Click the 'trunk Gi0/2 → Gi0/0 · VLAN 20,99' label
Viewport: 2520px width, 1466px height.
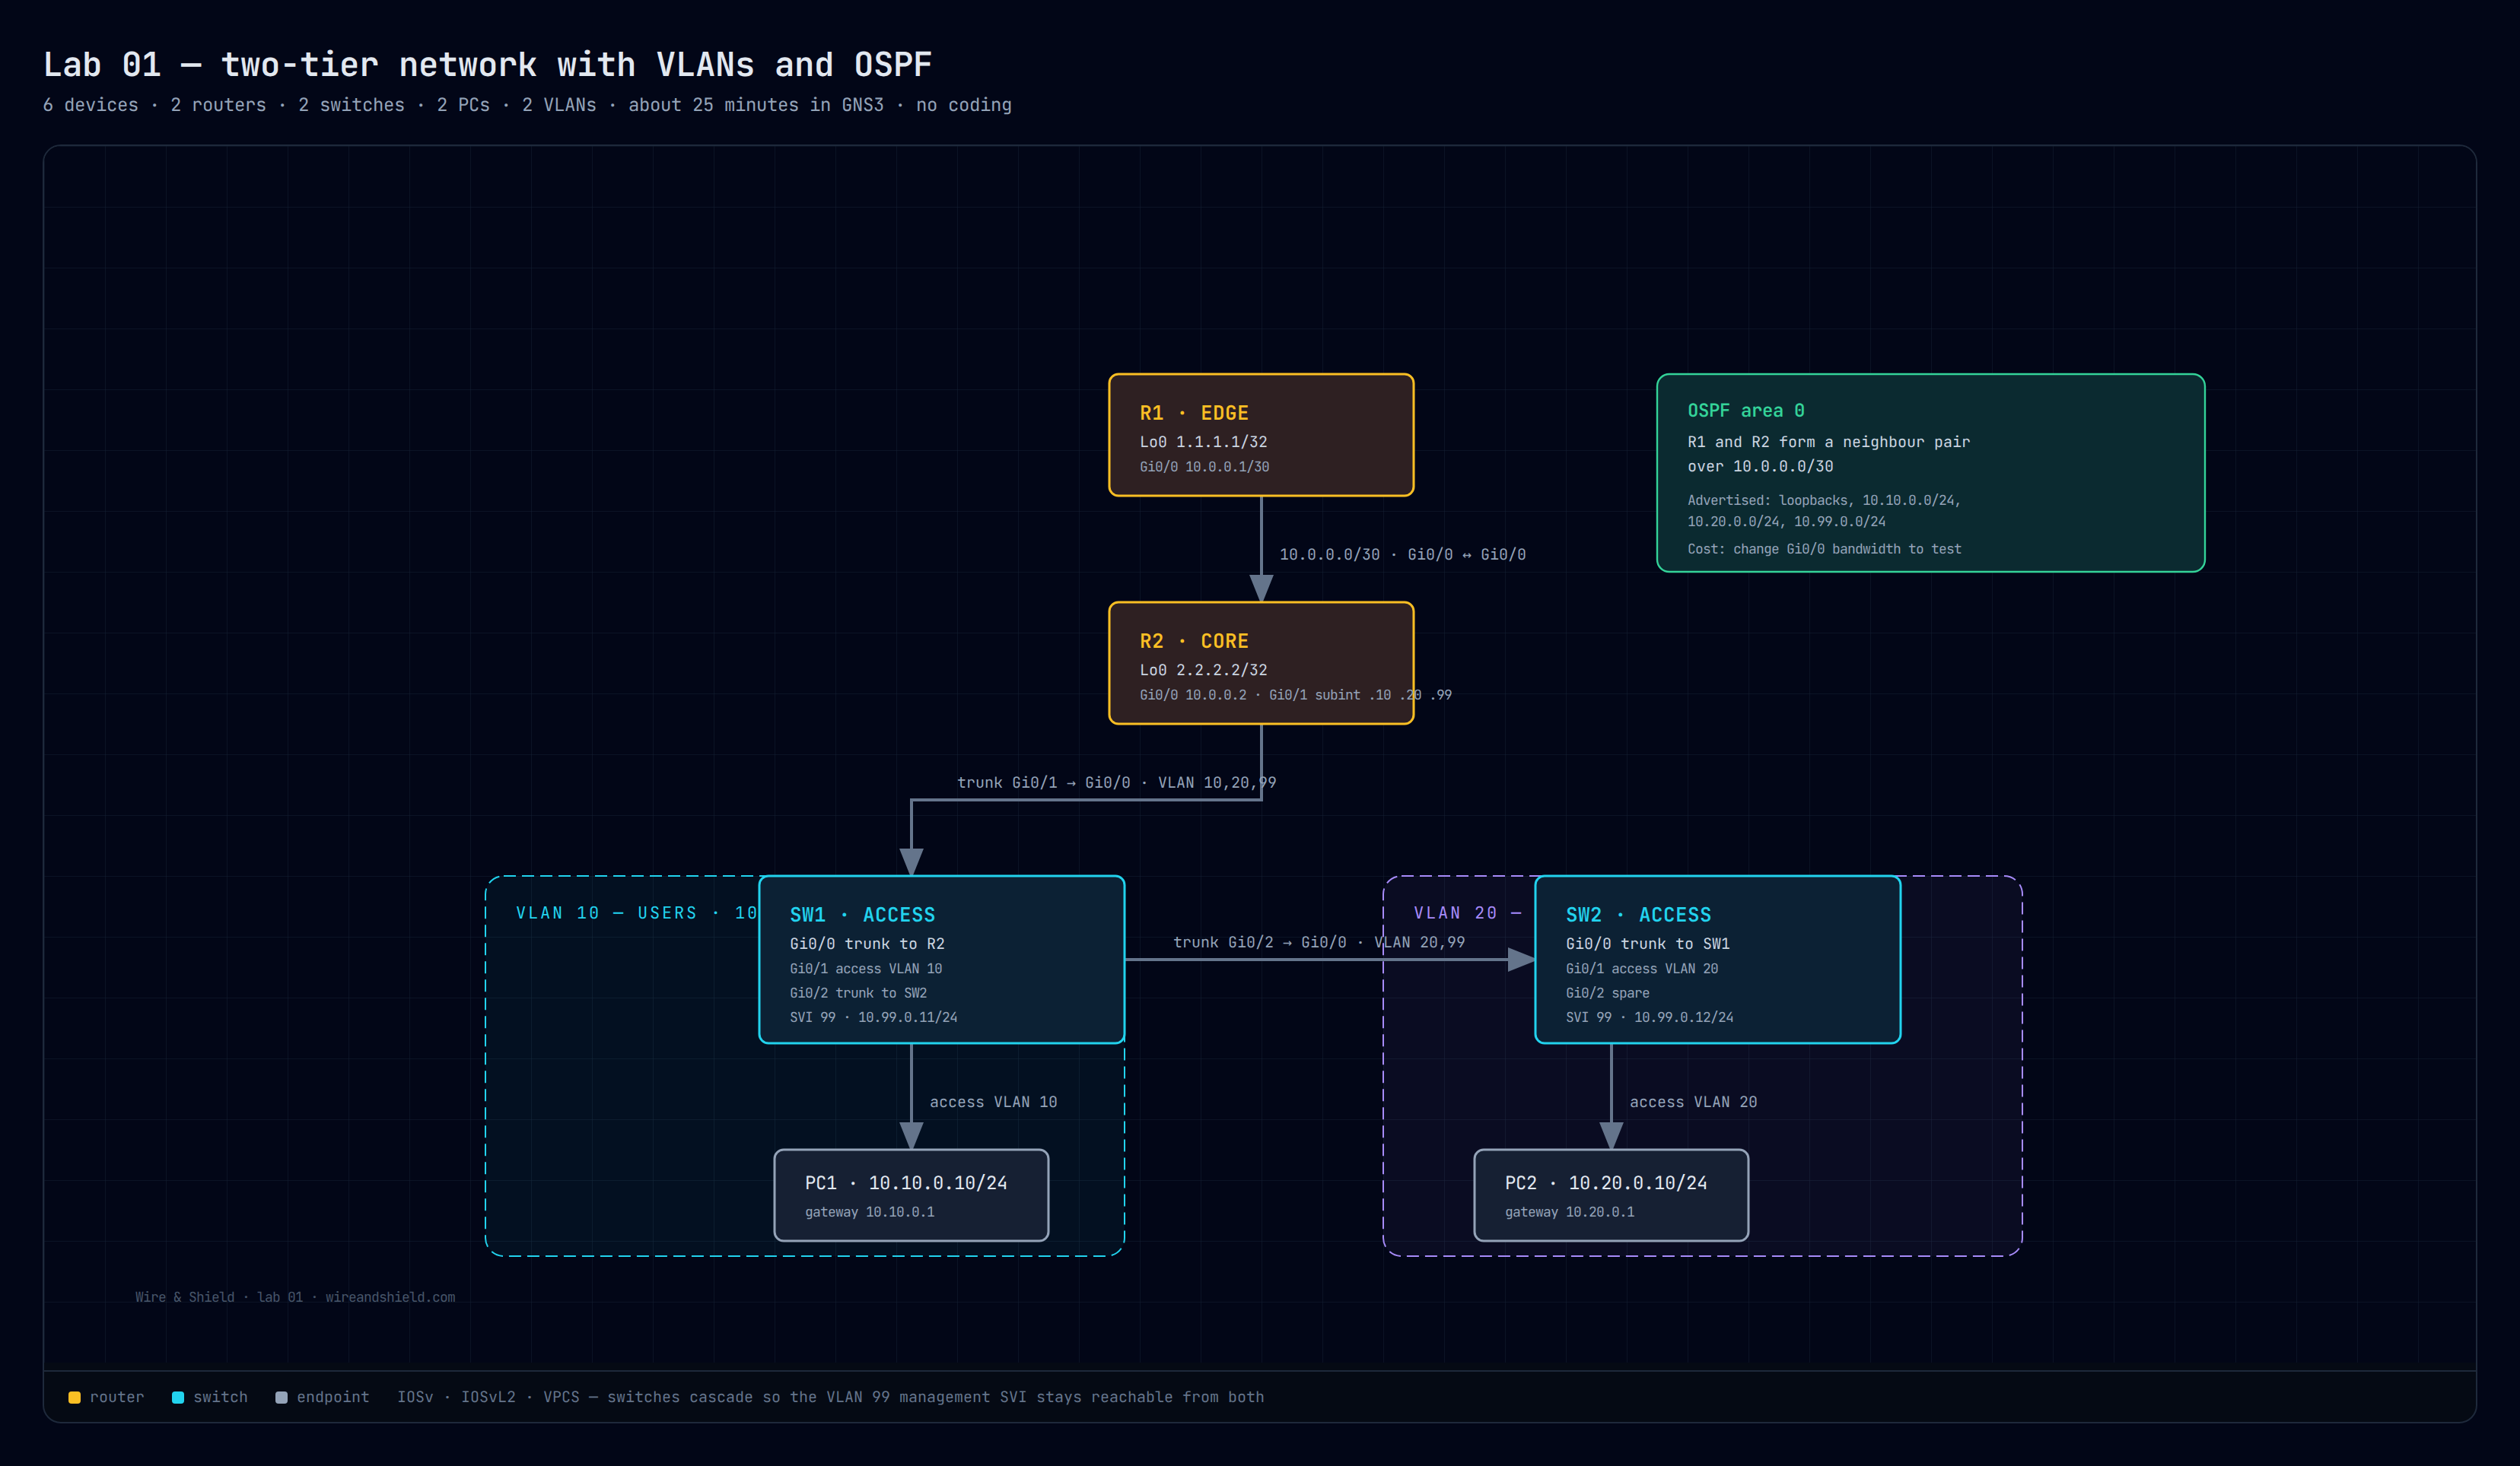tap(1319, 942)
